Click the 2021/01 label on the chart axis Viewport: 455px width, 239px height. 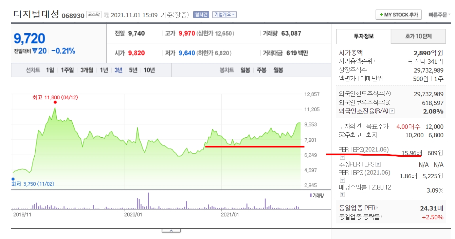coord(230,214)
